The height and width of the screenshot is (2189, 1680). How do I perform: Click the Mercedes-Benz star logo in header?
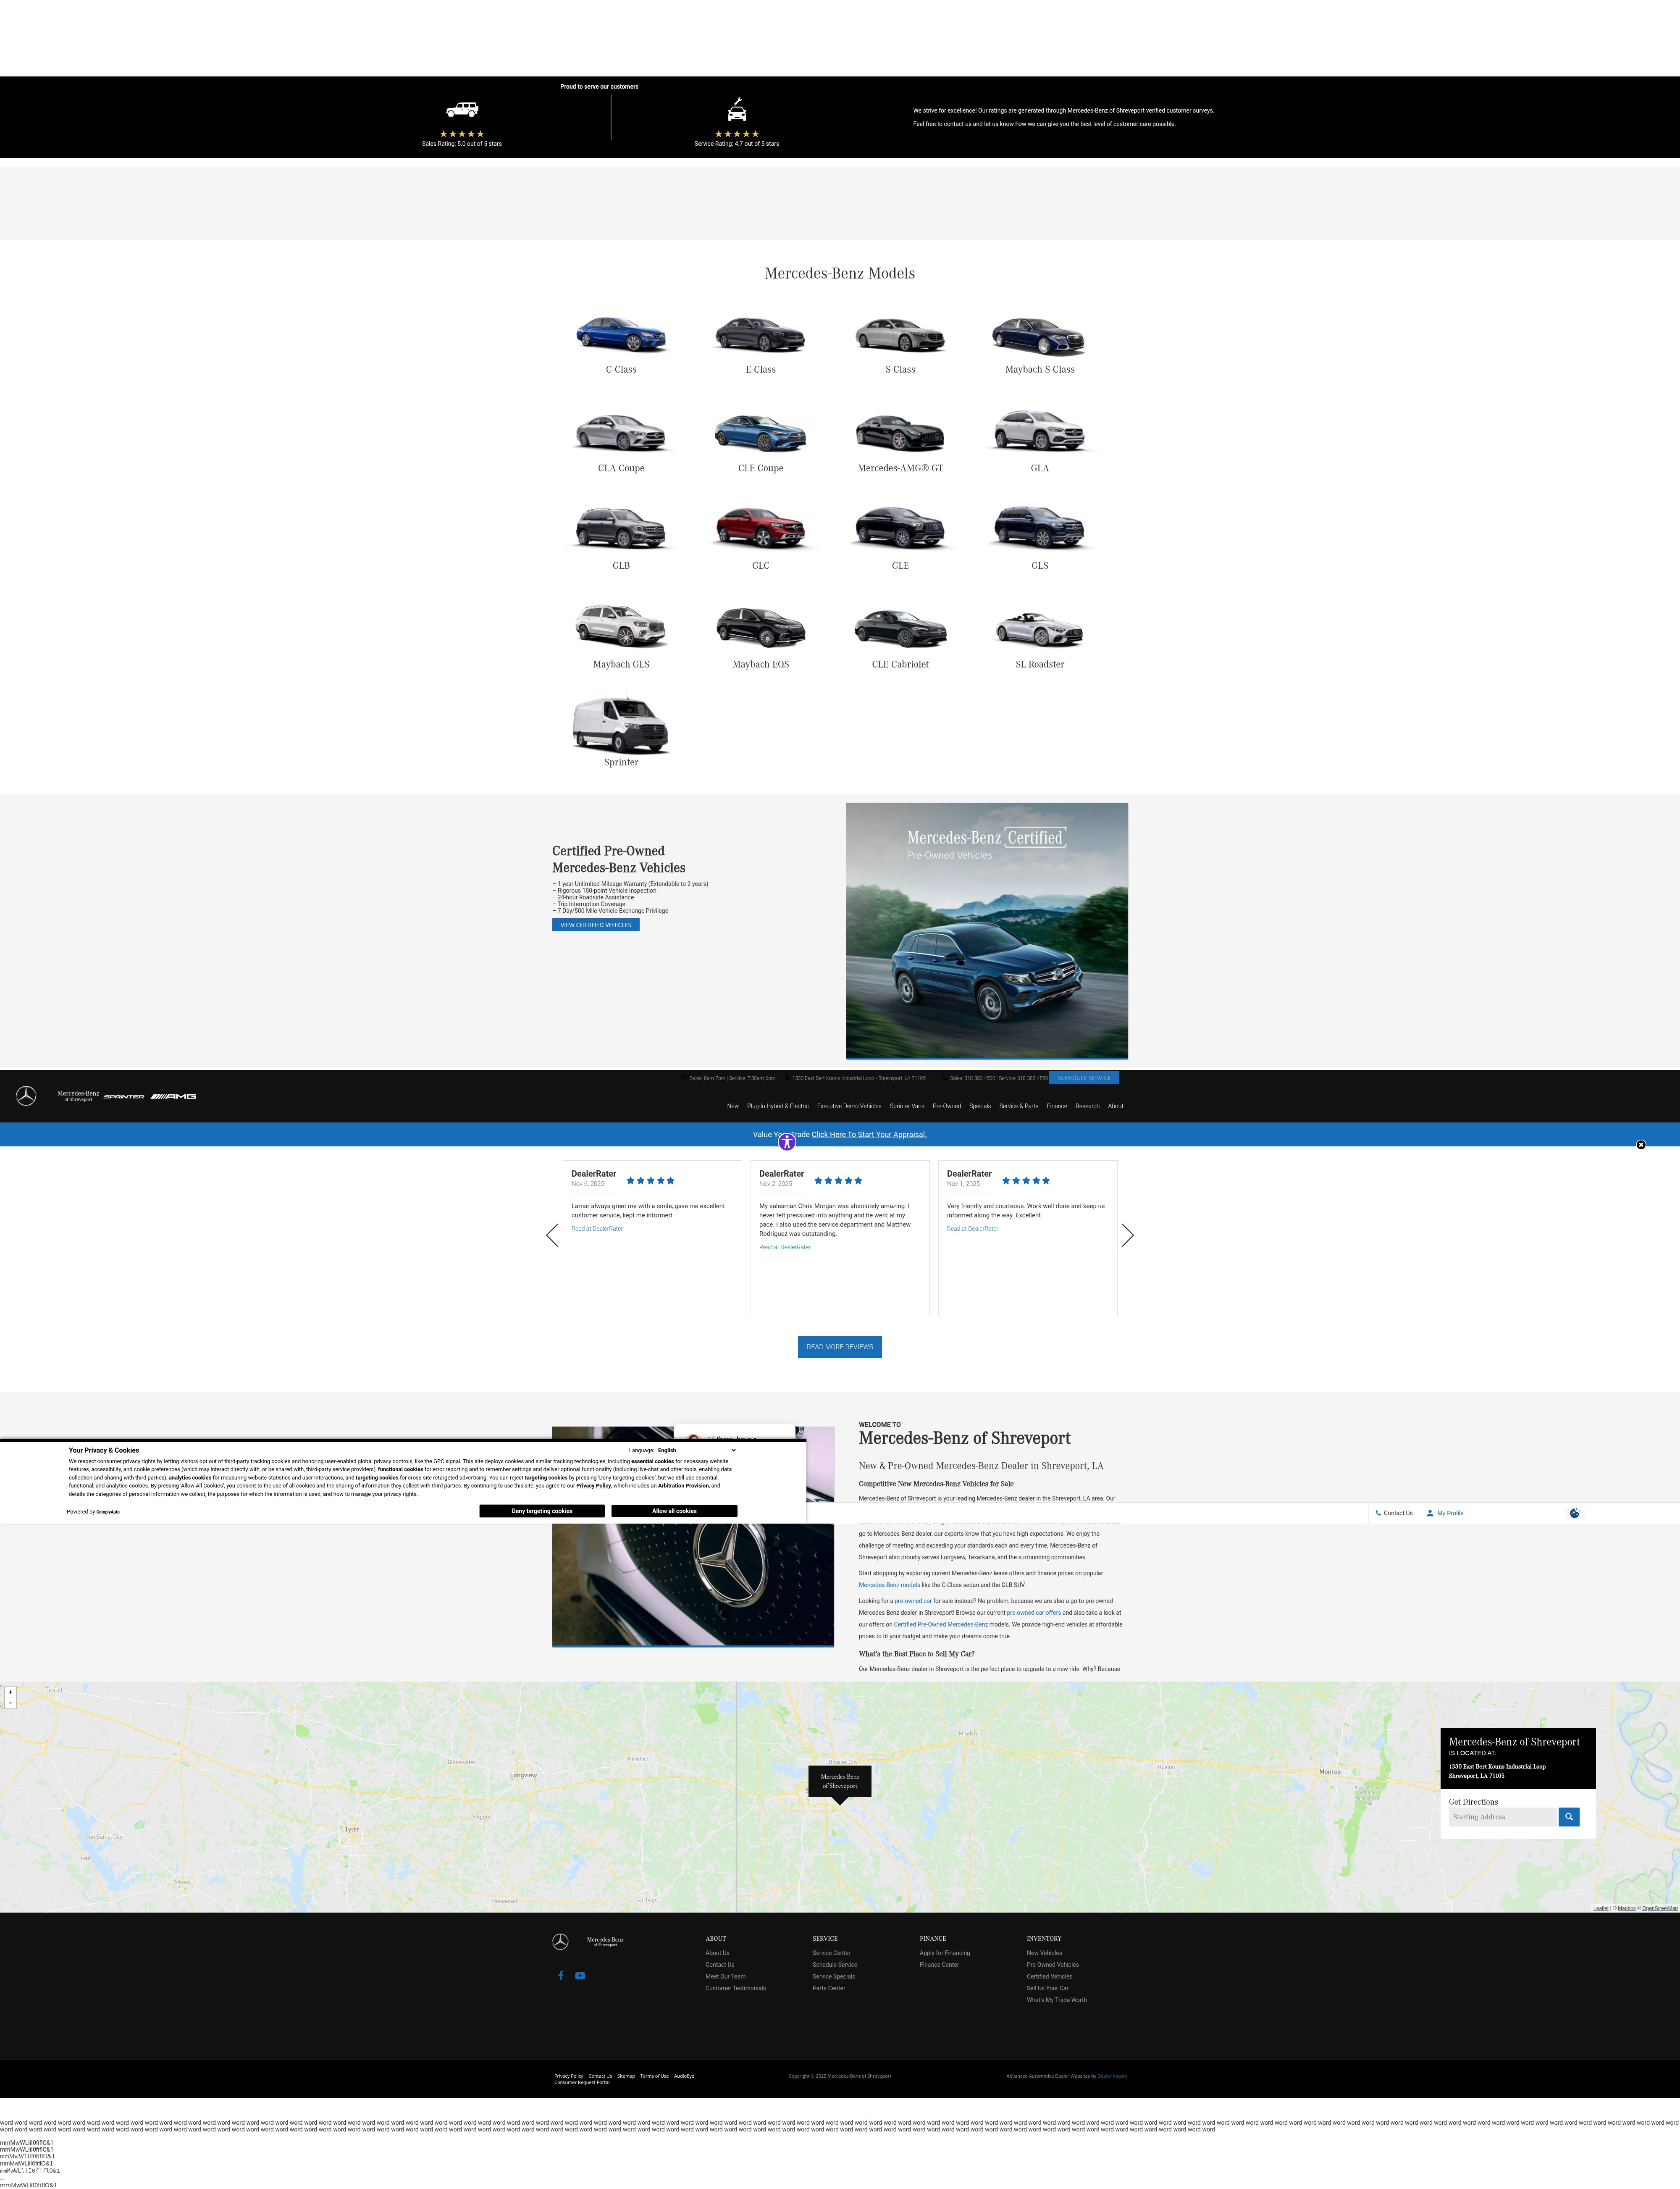27,1096
